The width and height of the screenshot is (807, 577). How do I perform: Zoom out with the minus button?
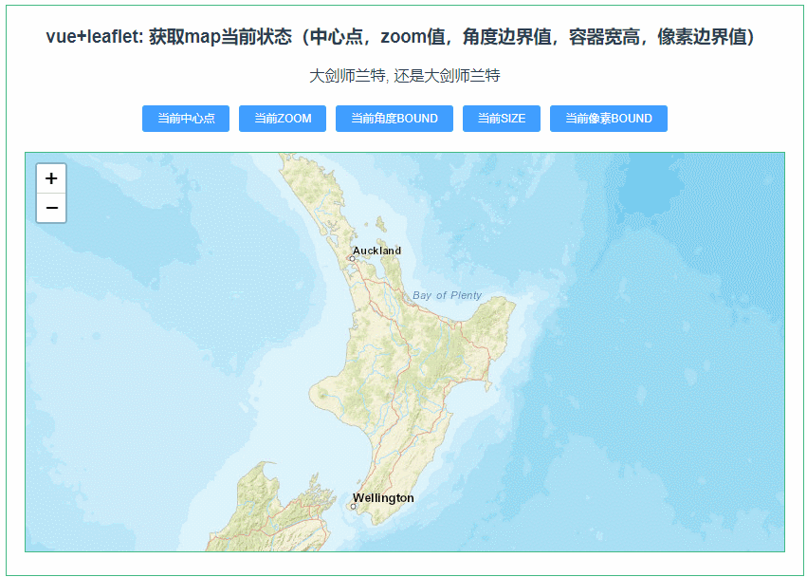click(51, 208)
